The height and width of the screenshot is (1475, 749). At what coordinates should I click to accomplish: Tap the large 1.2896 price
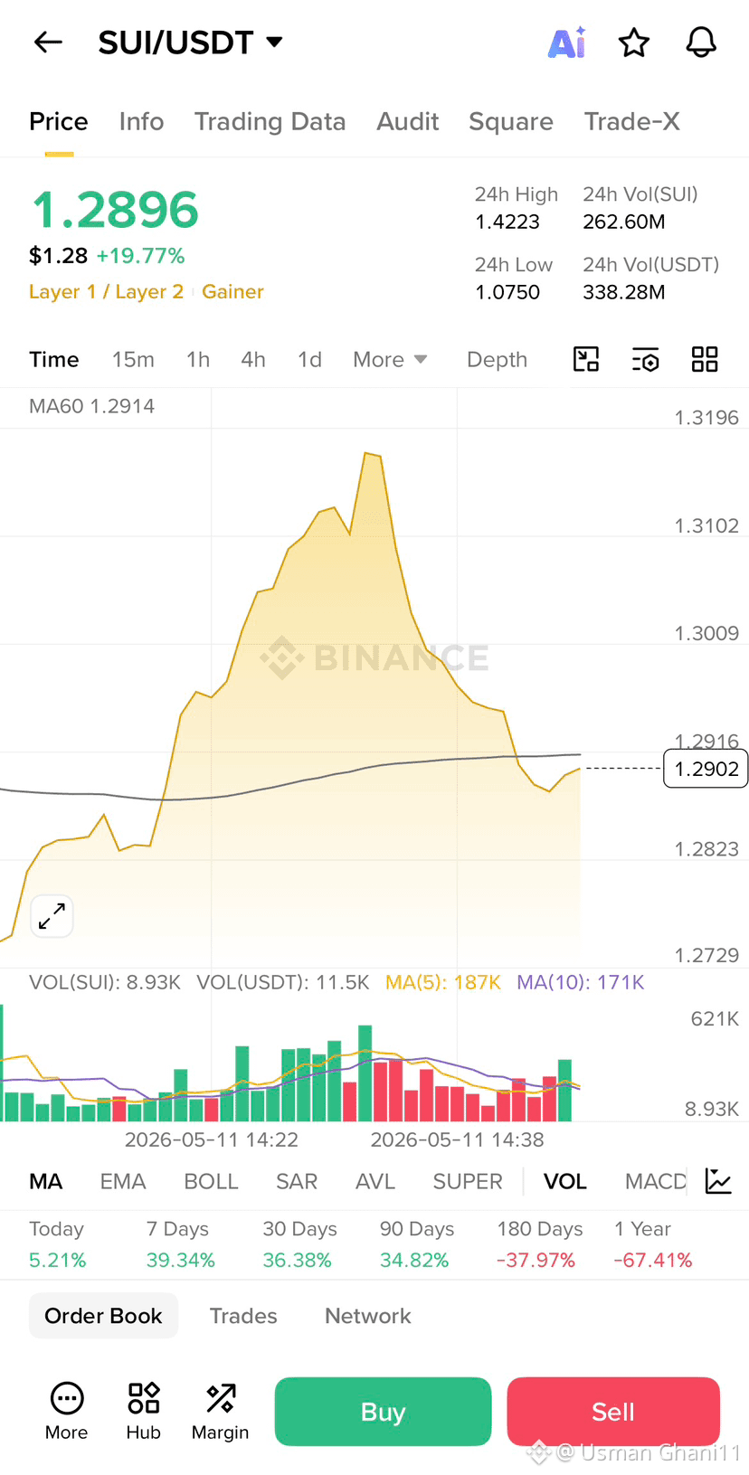(115, 210)
